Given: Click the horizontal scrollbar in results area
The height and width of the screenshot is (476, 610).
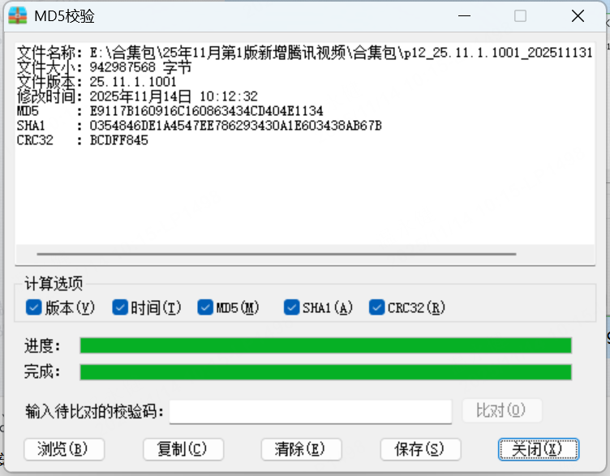Looking at the screenshot, I should point(277,254).
